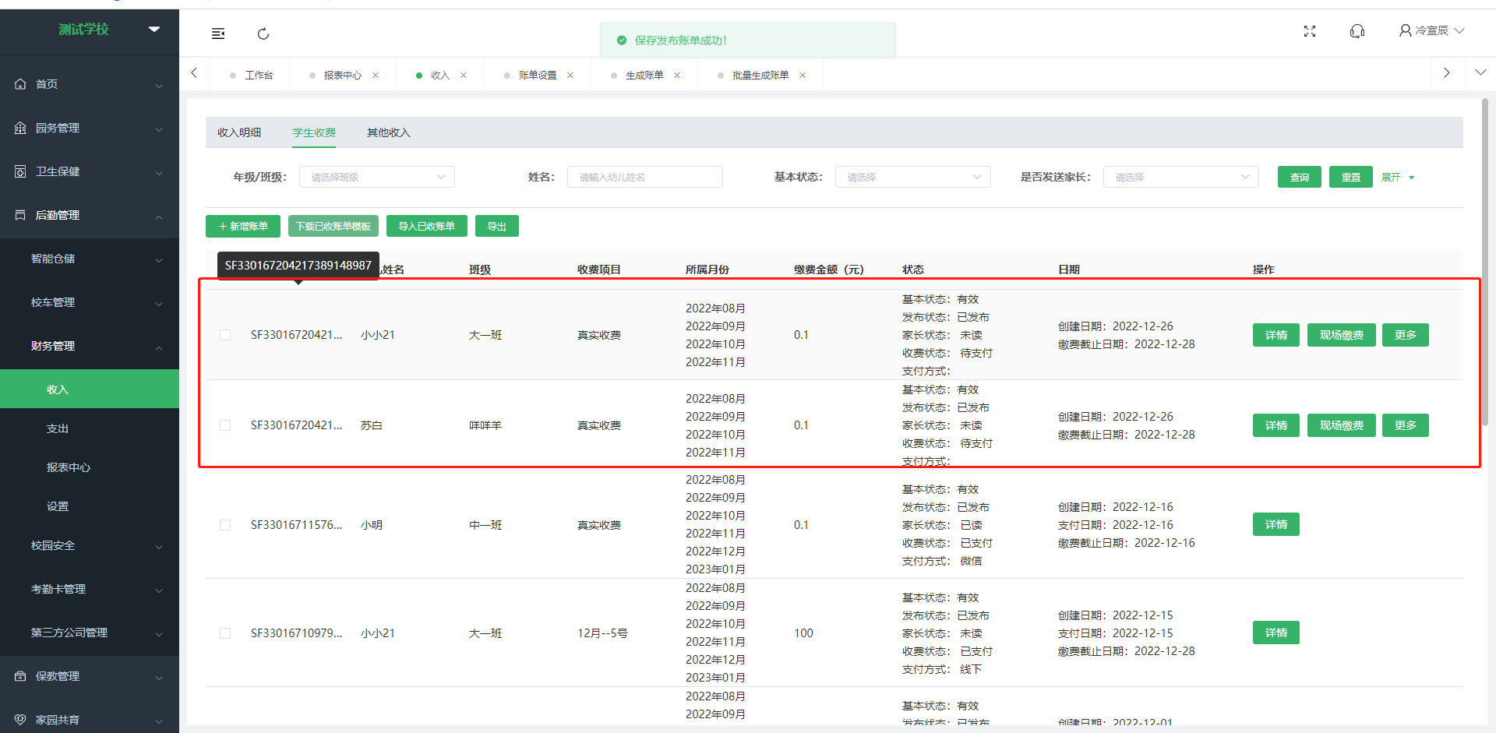Open 详情 for 小明 bill
The image size is (1496, 733).
(1276, 524)
